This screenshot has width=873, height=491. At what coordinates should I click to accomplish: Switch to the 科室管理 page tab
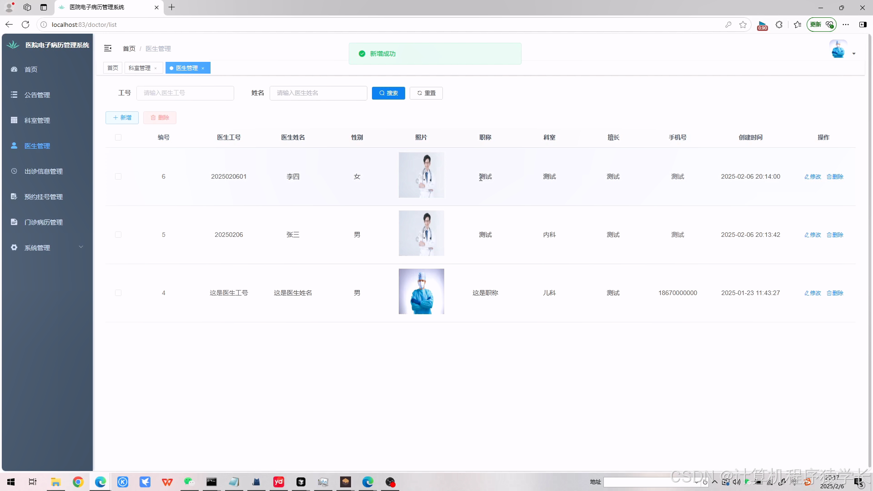140,68
